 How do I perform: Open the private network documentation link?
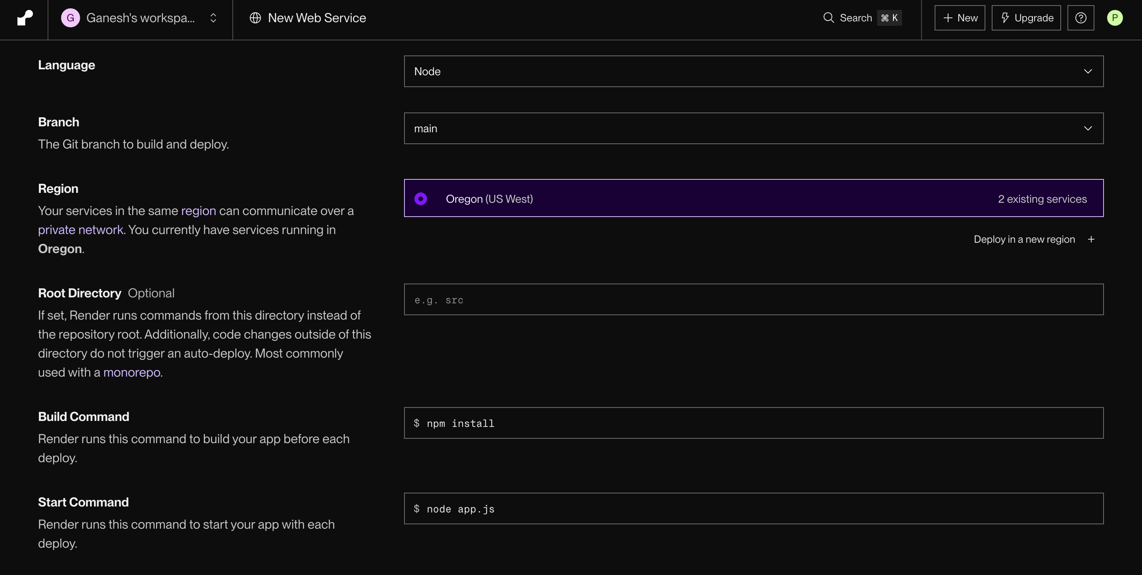pos(80,229)
